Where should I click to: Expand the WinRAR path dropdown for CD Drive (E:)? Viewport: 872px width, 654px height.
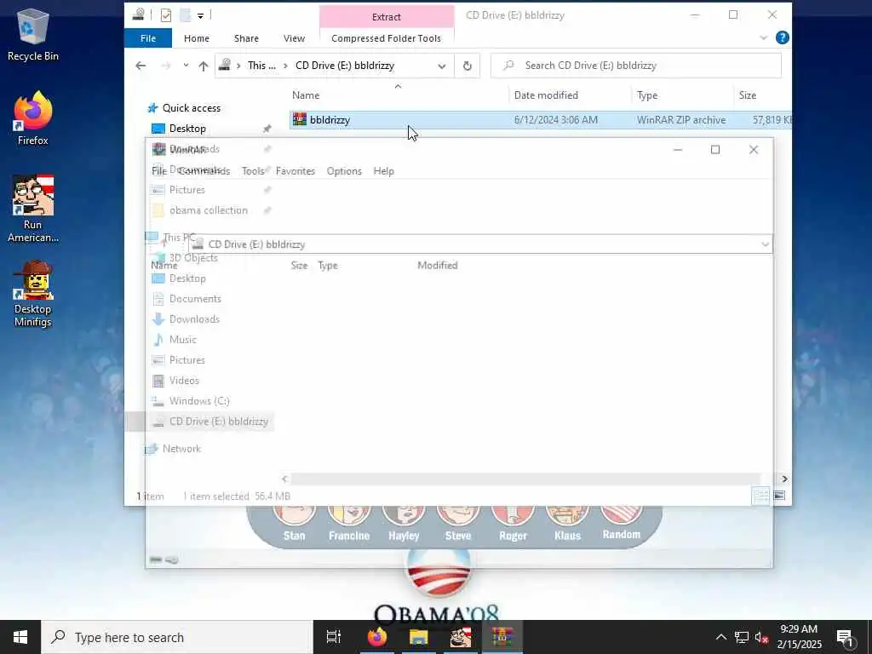[x=766, y=244]
